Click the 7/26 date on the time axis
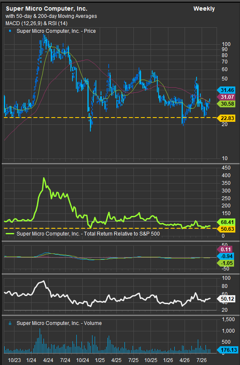The image size is (240, 365). click(x=202, y=360)
